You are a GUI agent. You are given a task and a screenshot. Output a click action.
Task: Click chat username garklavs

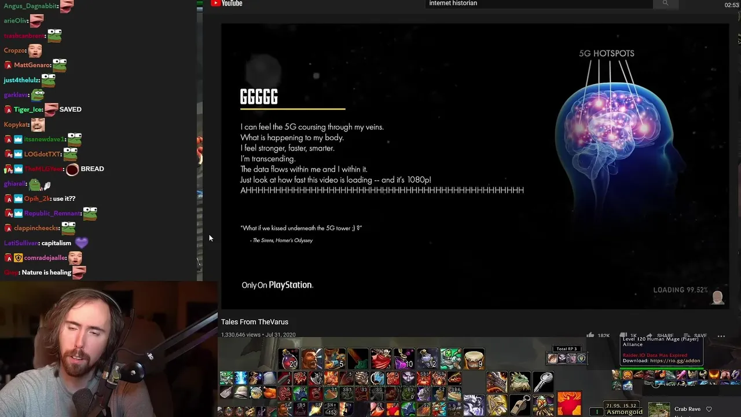pos(16,94)
